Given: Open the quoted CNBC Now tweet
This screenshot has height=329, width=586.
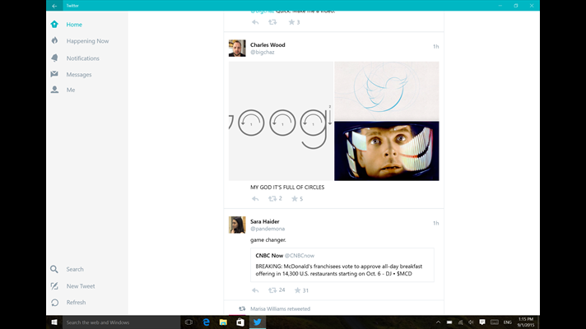Looking at the screenshot, I should coord(342,265).
